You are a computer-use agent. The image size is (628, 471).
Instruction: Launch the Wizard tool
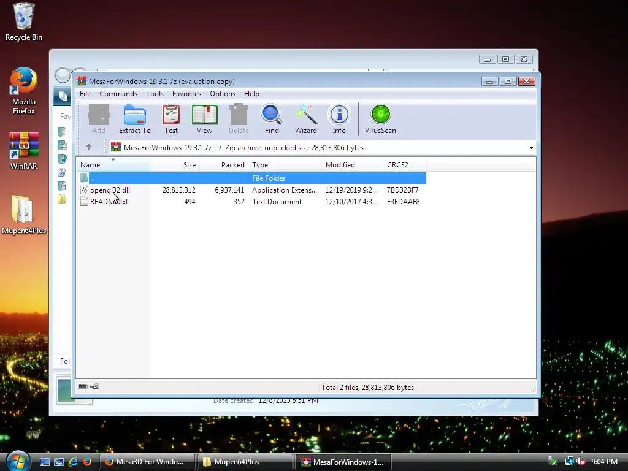tap(306, 119)
